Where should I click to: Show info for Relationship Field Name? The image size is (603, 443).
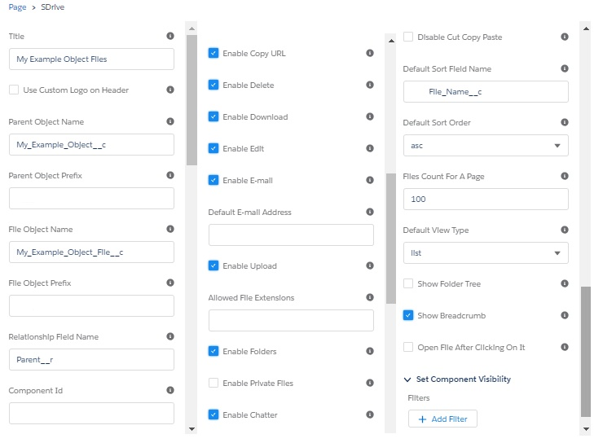coord(170,336)
